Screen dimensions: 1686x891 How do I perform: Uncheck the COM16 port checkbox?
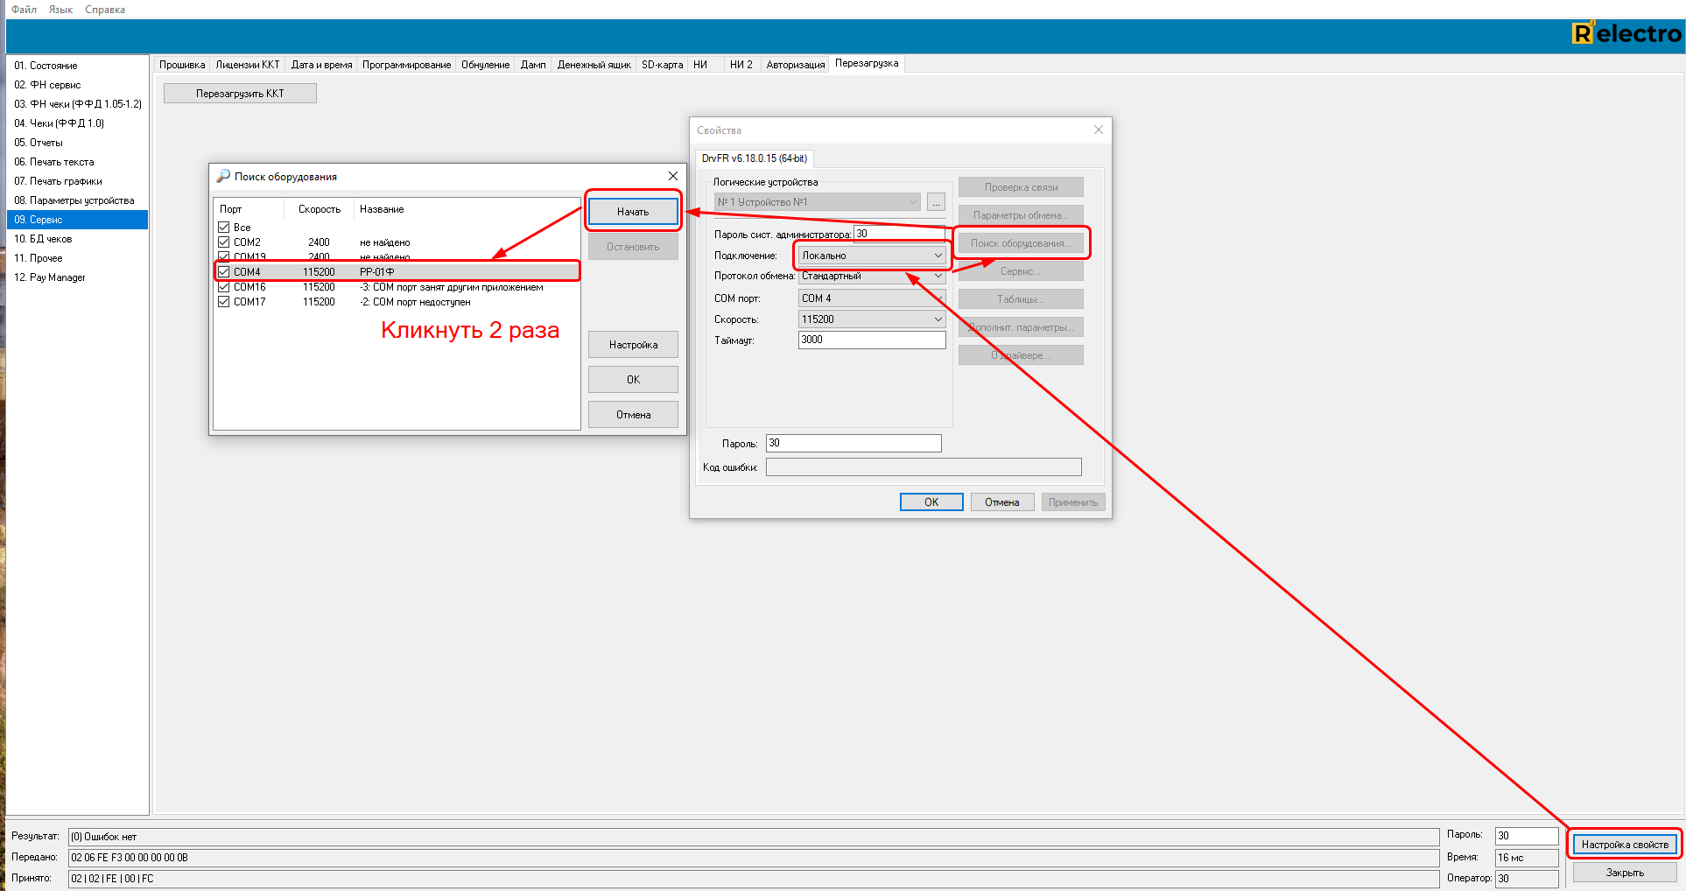tap(224, 287)
